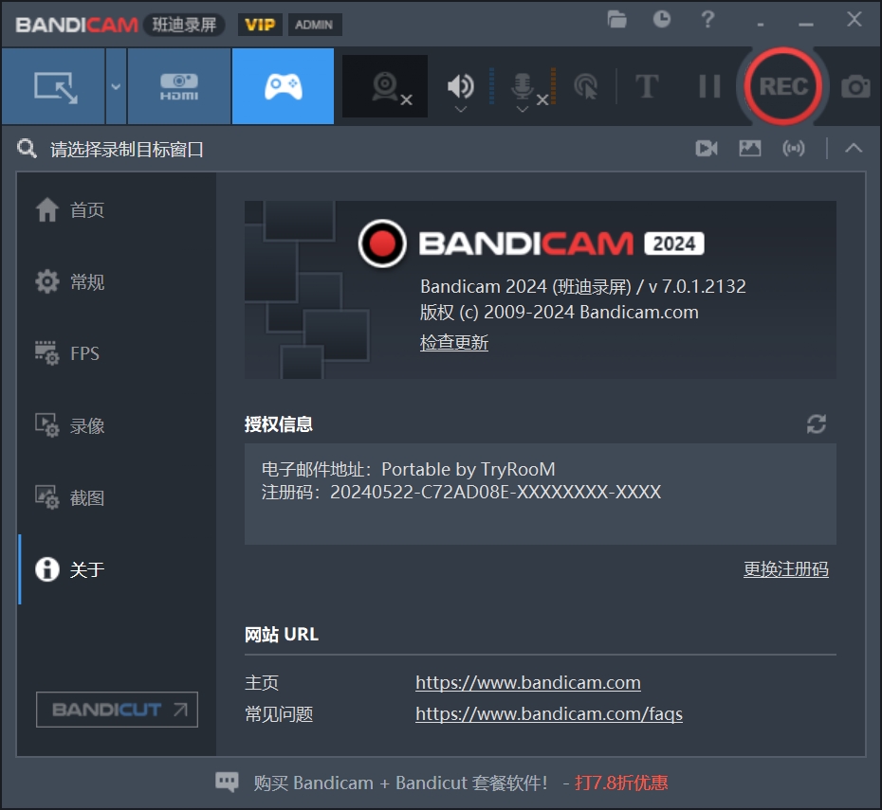
Task: Click the 常见问题 row label
Action: point(279,714)
